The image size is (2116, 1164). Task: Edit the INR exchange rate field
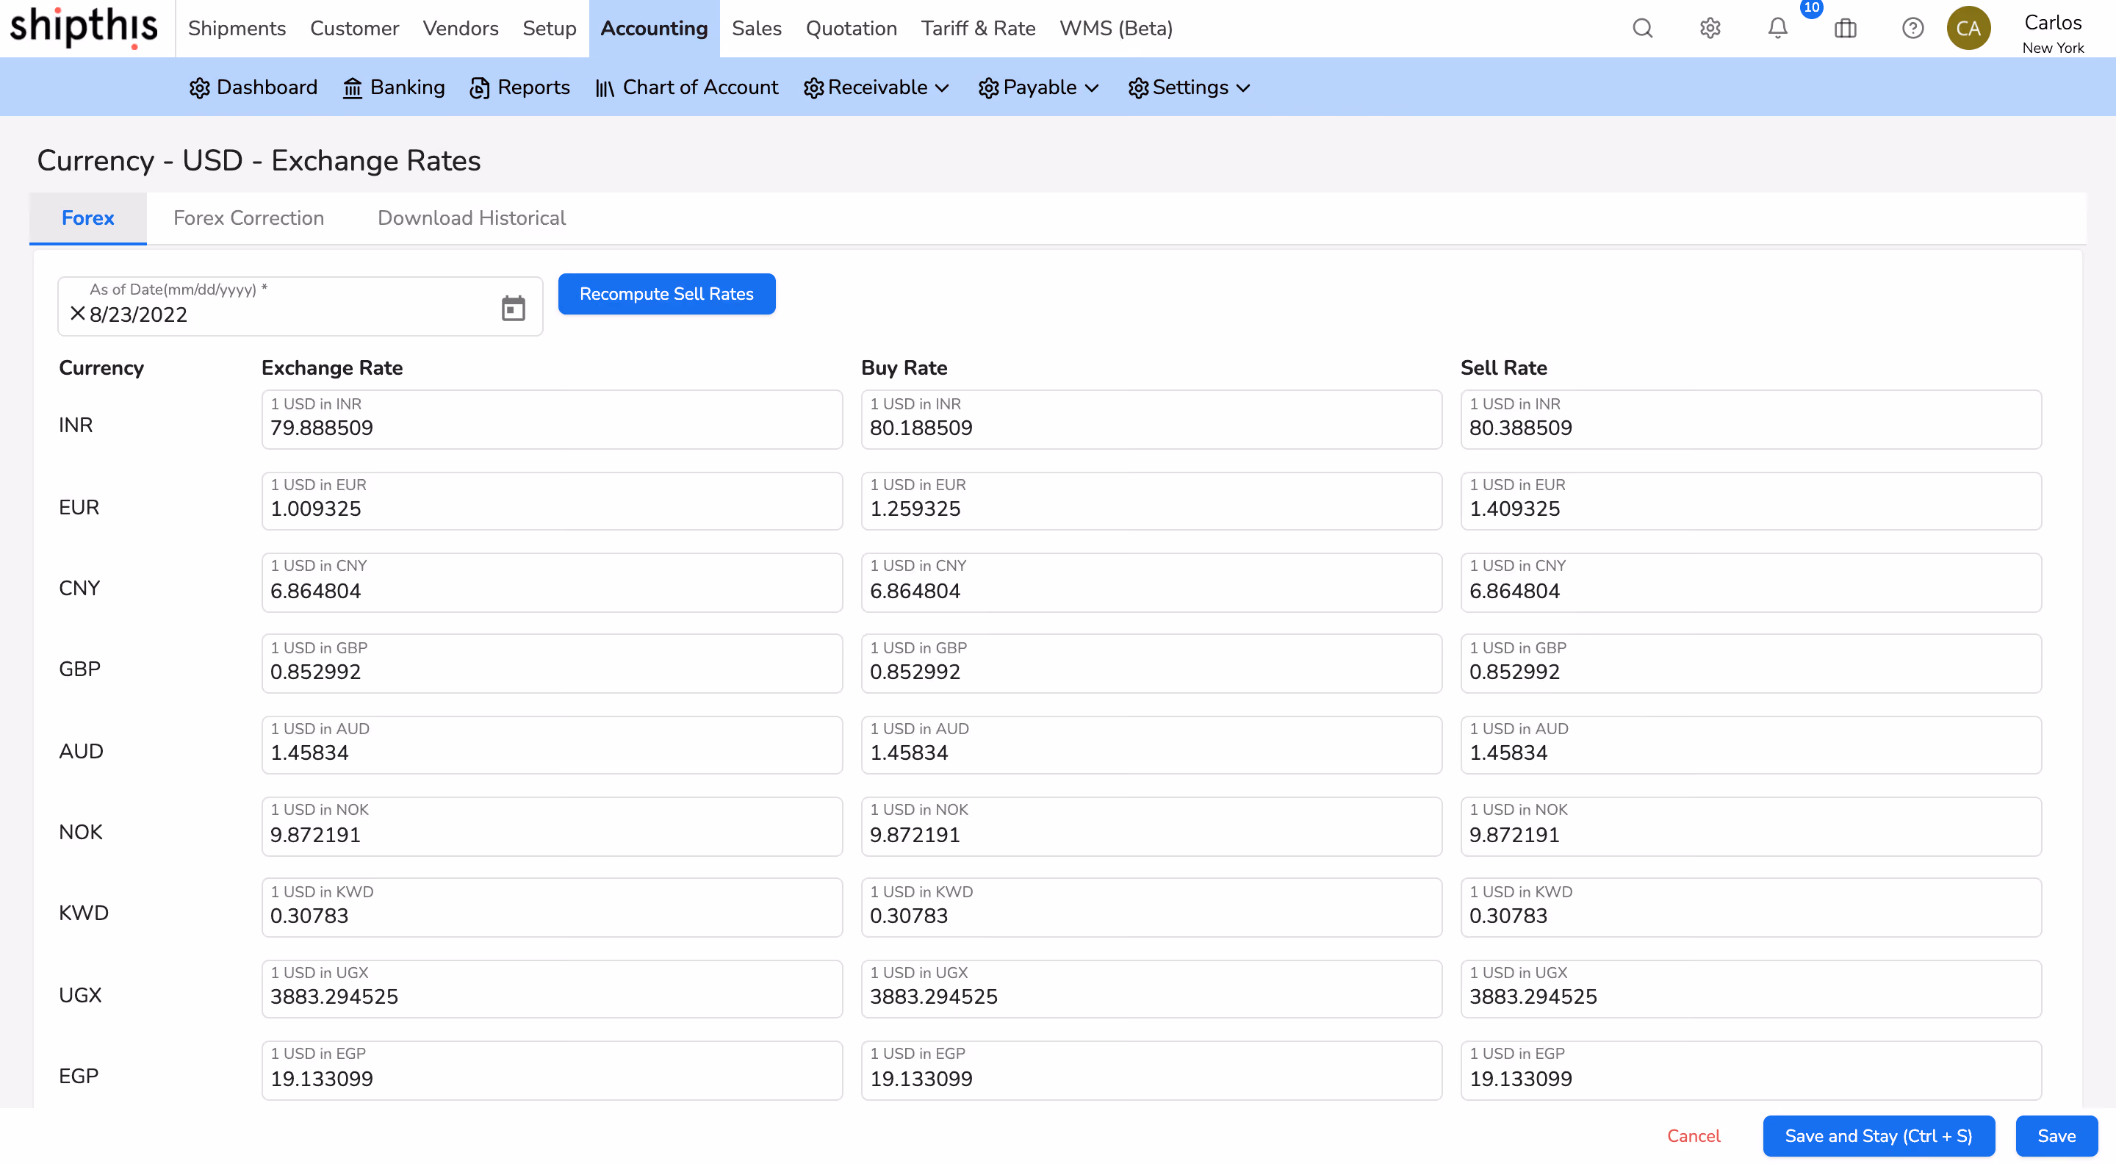552,419
